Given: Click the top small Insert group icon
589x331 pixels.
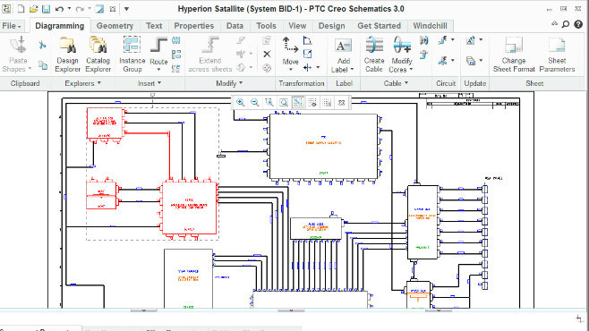Looking at the screenshot, I should point(175,40).
